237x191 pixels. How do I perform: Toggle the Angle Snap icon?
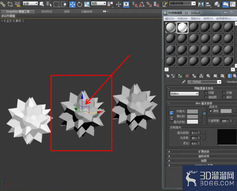(142, 4)
